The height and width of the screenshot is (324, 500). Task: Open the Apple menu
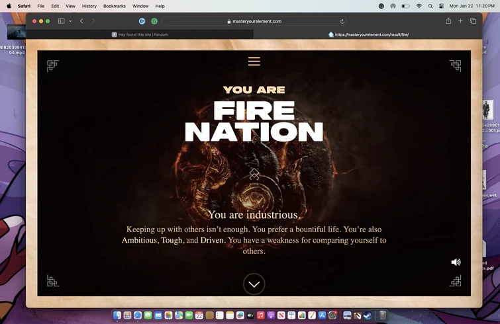[x=9, y=6]
